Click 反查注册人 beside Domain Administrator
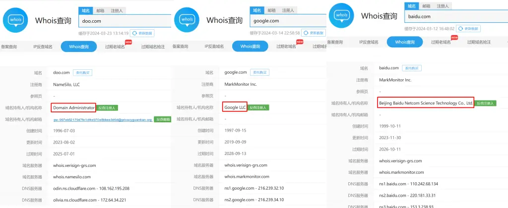This screenshot has width=508, height=208. point(108,107)
